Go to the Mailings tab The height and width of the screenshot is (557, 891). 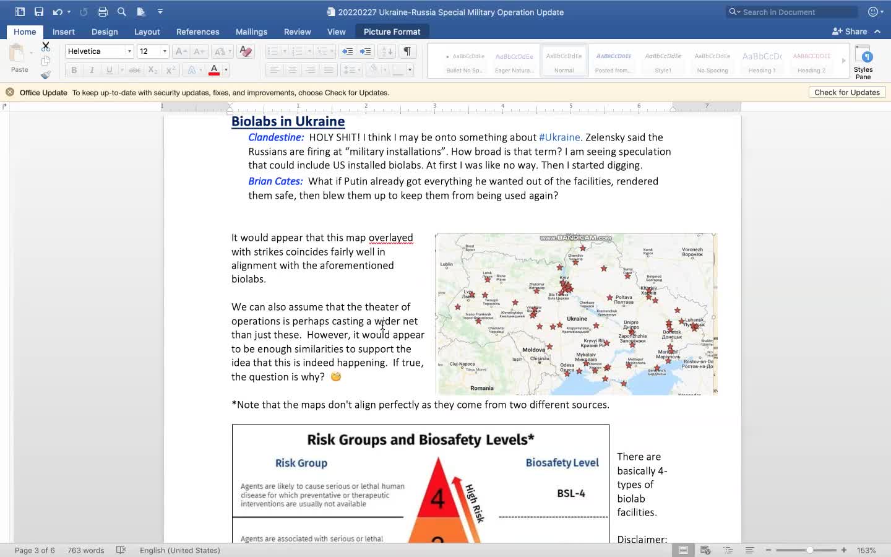(x=251, y=32)
